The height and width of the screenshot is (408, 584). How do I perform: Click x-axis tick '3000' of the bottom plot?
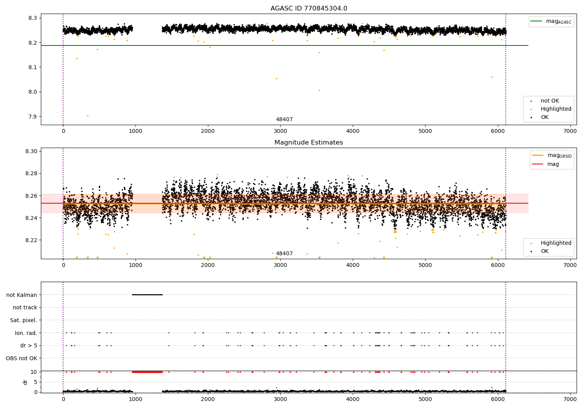coord(280,399)
